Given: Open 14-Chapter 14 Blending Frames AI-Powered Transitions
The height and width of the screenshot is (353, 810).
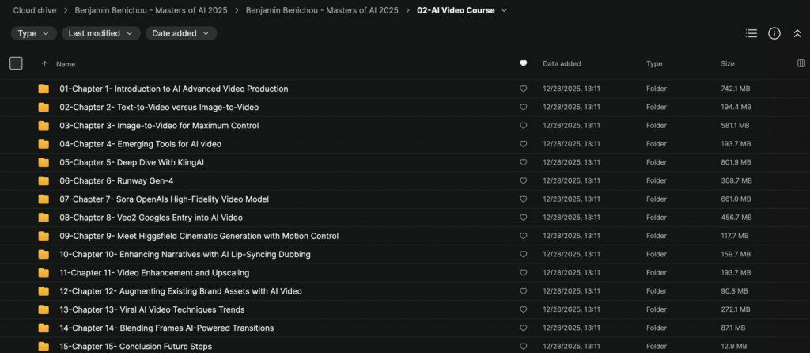Looking at the screenshot, I should click(x=167, y=328).
